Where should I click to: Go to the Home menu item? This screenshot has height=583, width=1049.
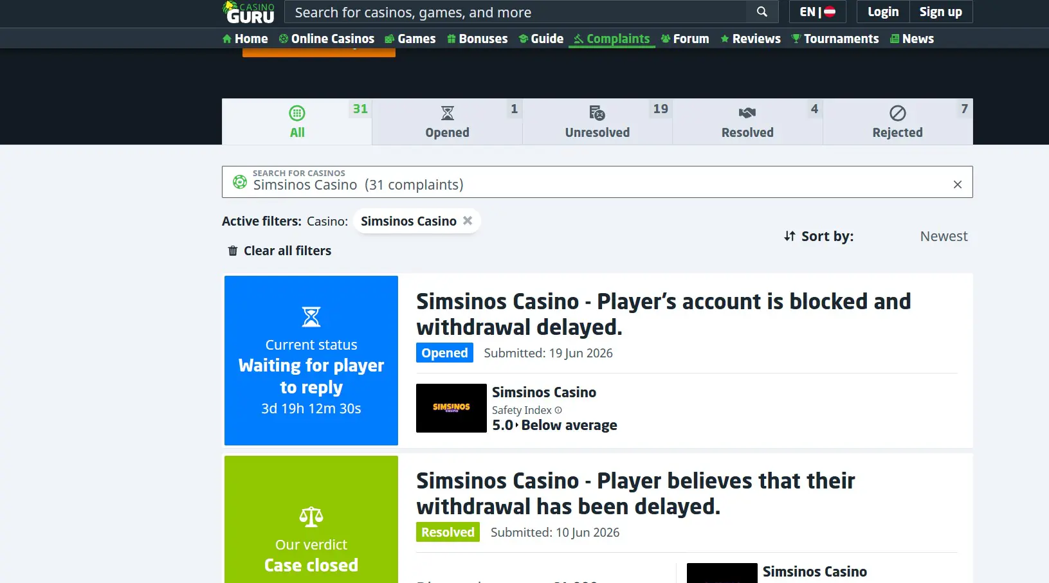click(x=245, y=39)
